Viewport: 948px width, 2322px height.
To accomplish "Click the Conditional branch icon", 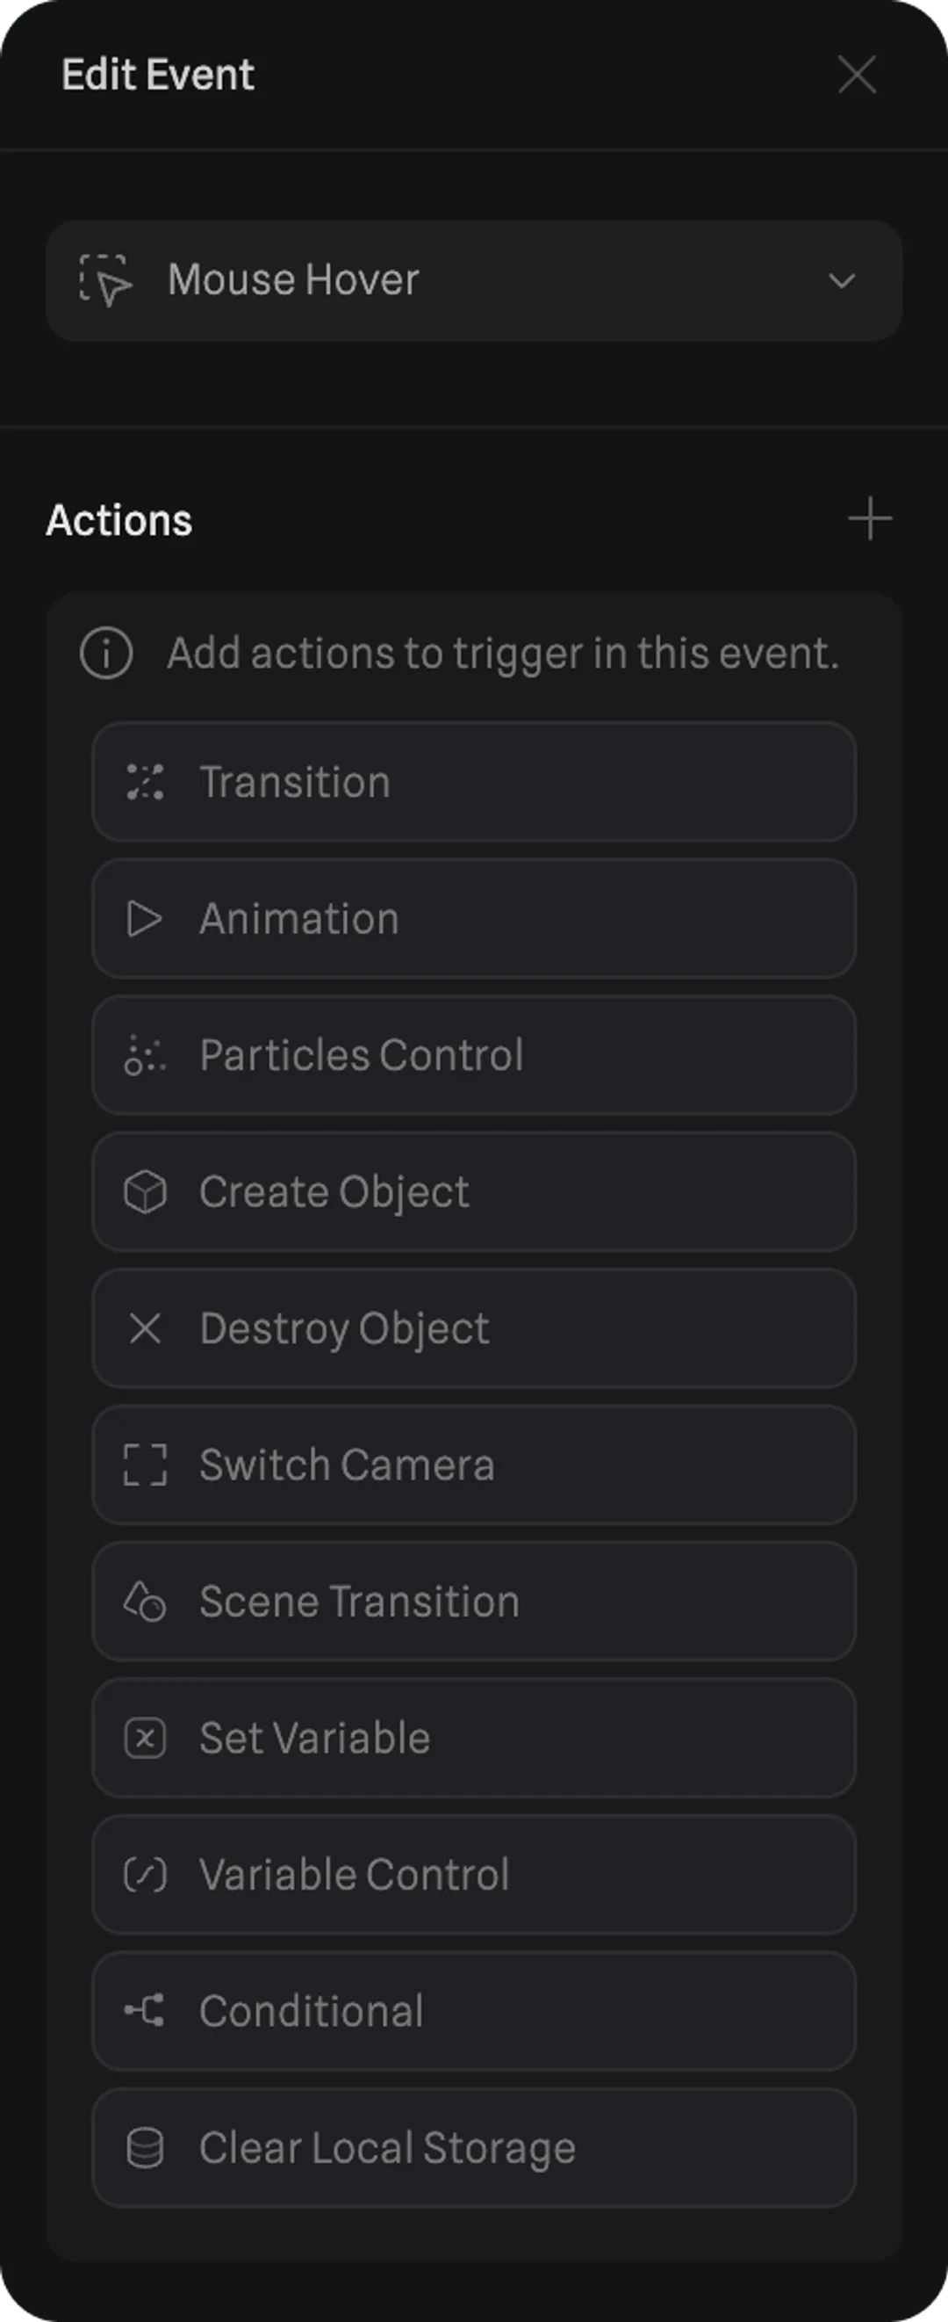I will click(145, 2011).
